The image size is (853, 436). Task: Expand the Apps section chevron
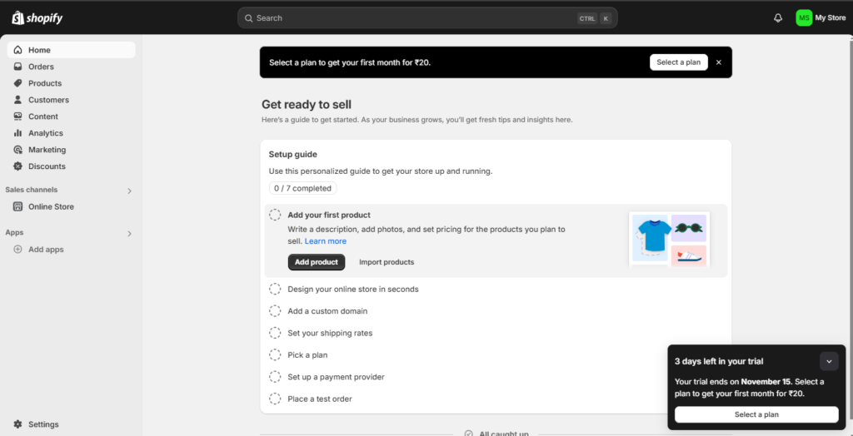click(x=129, y=234)
